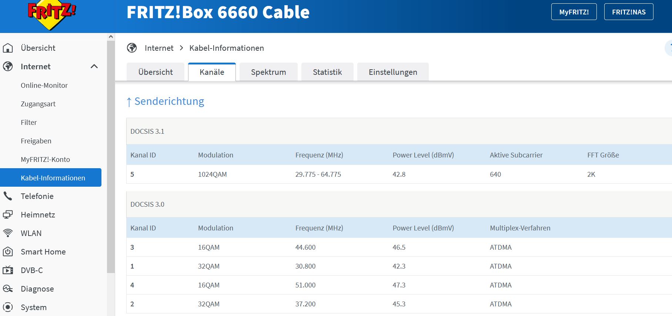This screenshot has height=316, width=672.
Task: Go to Online-Monitor submenu item
Action: coord(44,85)
